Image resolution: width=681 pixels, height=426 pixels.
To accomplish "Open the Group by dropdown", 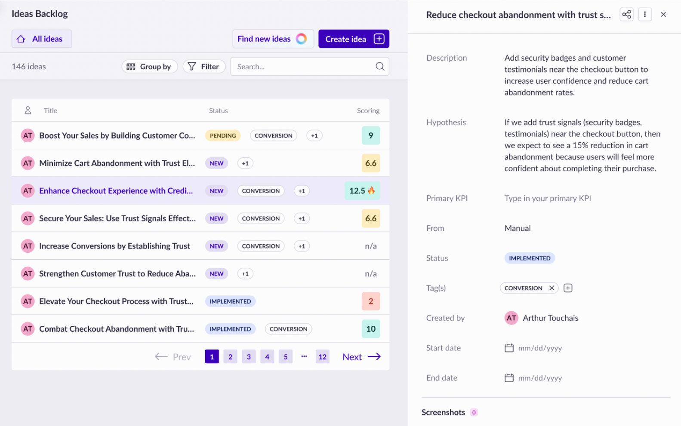I will click(x=149, y=67).
